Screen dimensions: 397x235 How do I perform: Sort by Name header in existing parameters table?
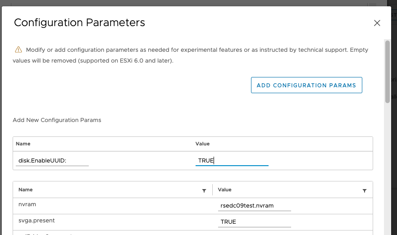(x=25, y=190)
